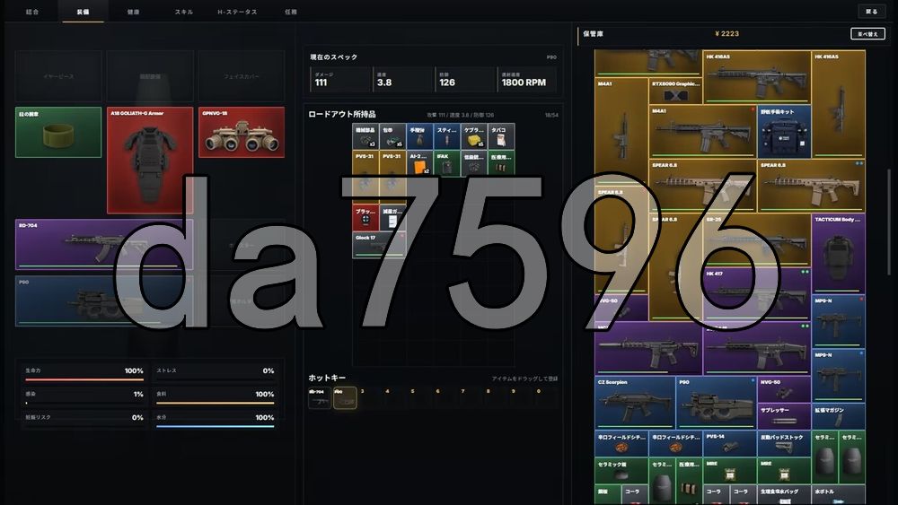Select the IFAK item in loadout
898x505 pixels.
[x=446, y=163]
